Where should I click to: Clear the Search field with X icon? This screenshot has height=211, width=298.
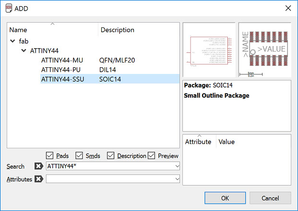(x=38, y=166)
